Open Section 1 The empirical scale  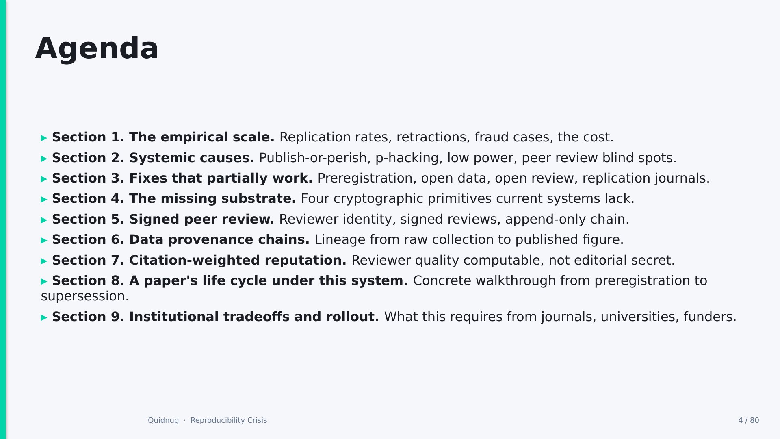pos(163,137)
